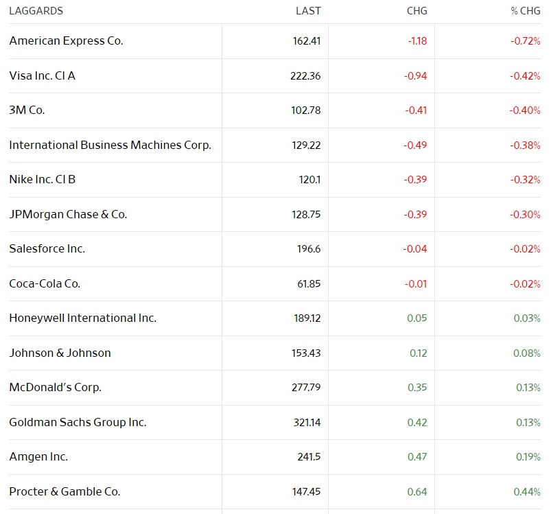Open the 3M Co. stock link
This screenshot has height=514, width=551.
27,110
